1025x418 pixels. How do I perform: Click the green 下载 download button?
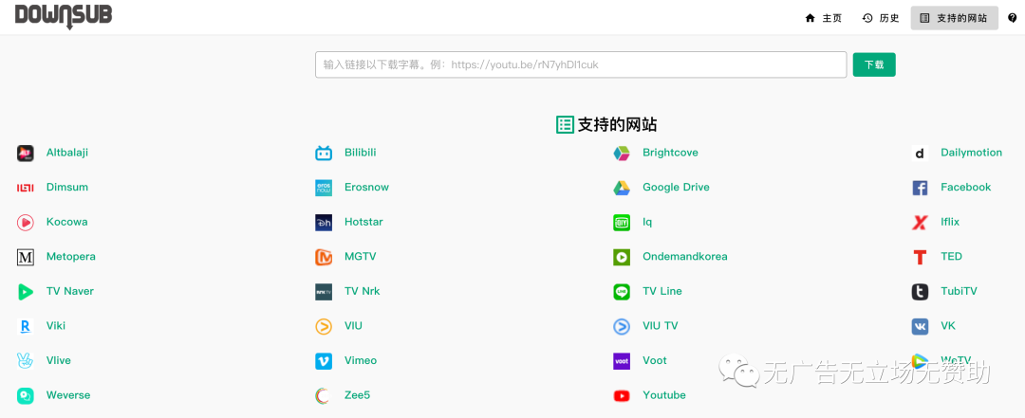pyautogui.click(x=874, y=64)
